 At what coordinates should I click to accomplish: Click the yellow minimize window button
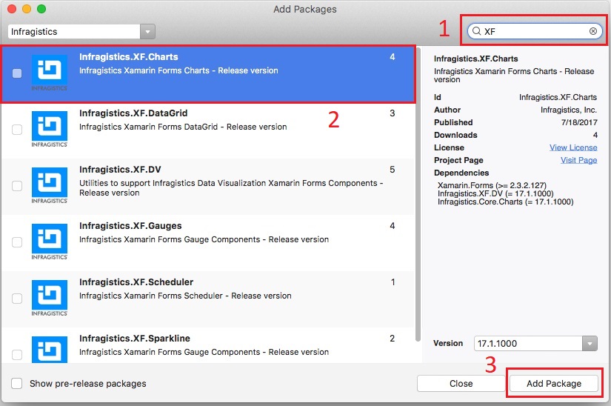27,9
